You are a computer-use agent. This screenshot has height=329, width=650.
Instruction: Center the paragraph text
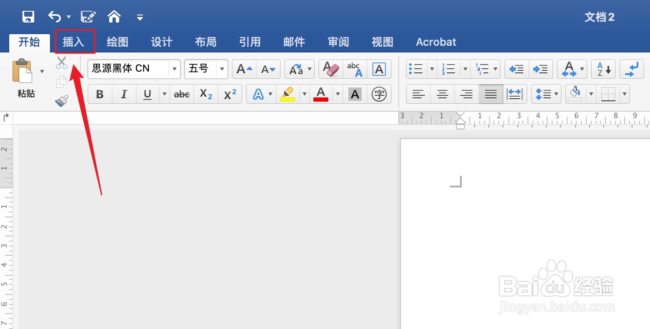click(x=442, y=94)
